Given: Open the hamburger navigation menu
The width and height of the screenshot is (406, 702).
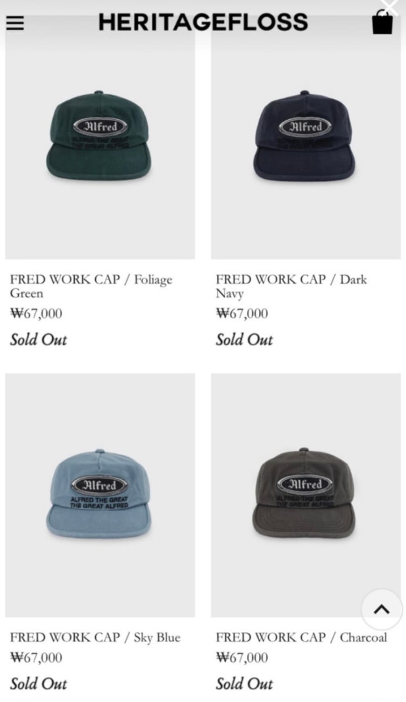Looking at the screenshot, I should point(15,22).
